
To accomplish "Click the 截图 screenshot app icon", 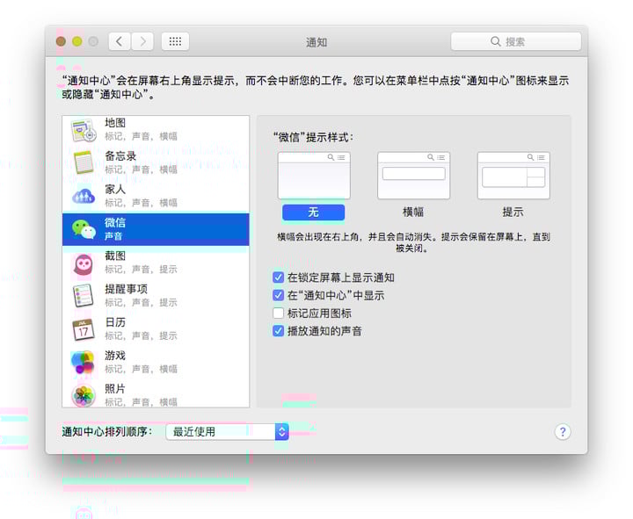I will pos(84,264).
